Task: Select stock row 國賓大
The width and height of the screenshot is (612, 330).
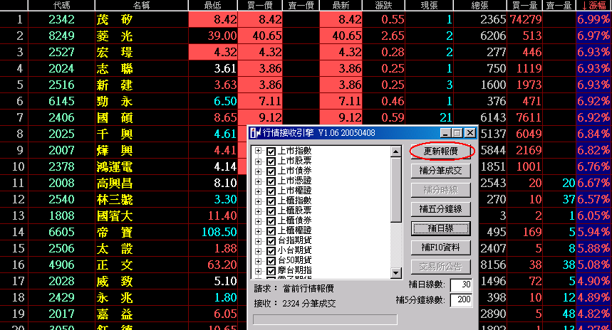Action: 115,215
